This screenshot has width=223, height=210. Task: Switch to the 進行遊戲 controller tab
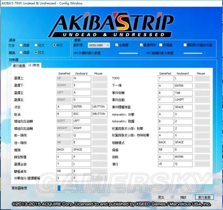19,66
